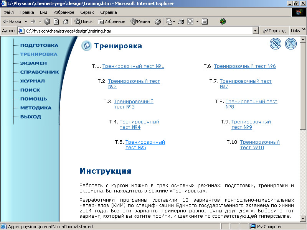Click the vertical scrollbar down arrow
307x230 pixels.
pos(303,219)
